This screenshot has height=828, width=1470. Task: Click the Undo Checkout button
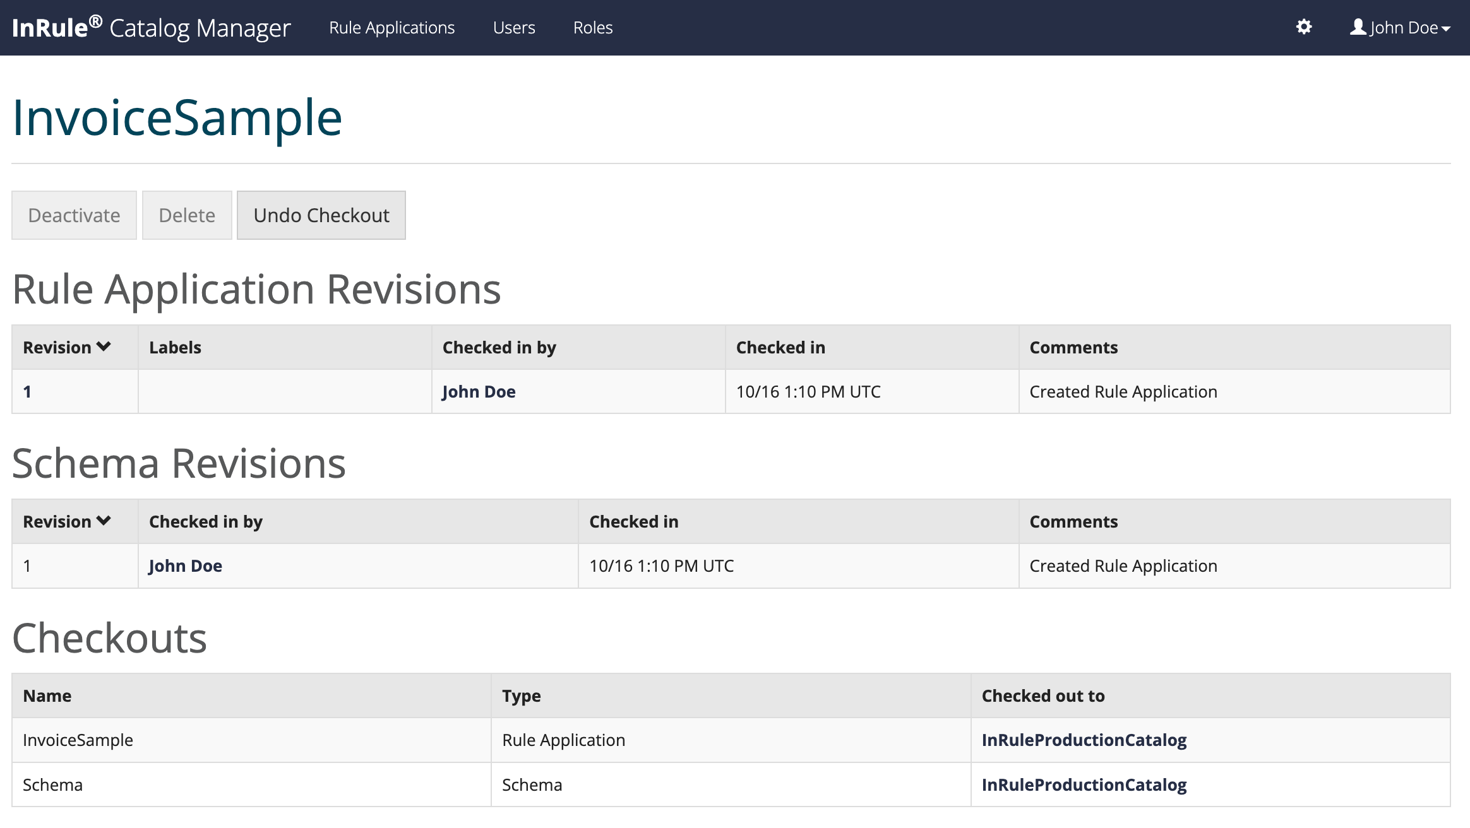click(321, 215)
